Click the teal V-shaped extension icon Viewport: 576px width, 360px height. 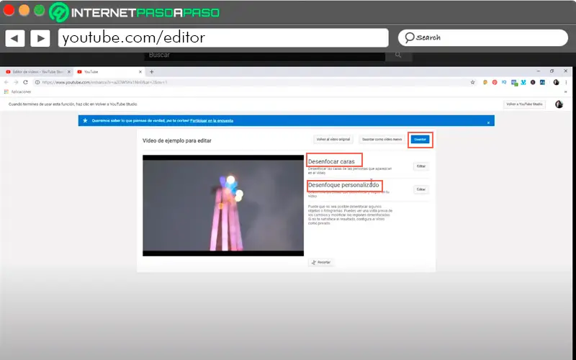click(x=523, y=82)
